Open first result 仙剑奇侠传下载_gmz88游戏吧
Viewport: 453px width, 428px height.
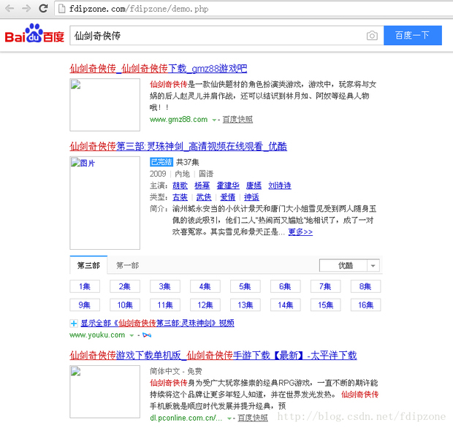point(159,69)
